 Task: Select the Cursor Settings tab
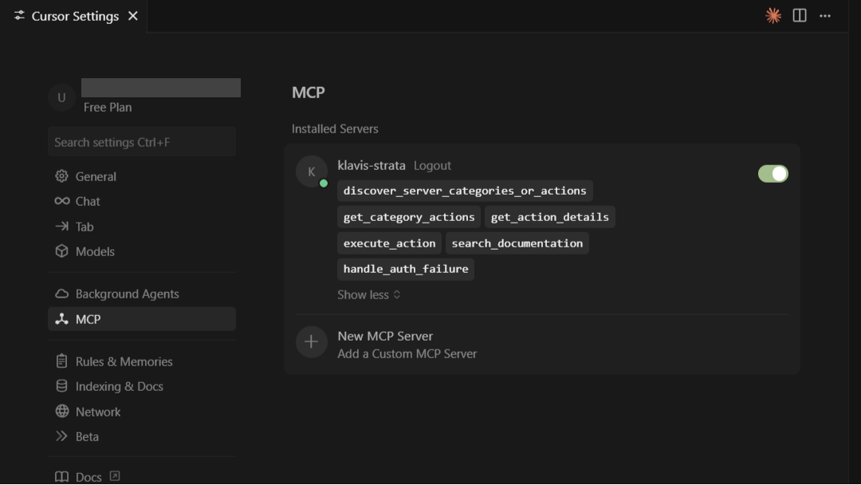(x=75, y=16)
